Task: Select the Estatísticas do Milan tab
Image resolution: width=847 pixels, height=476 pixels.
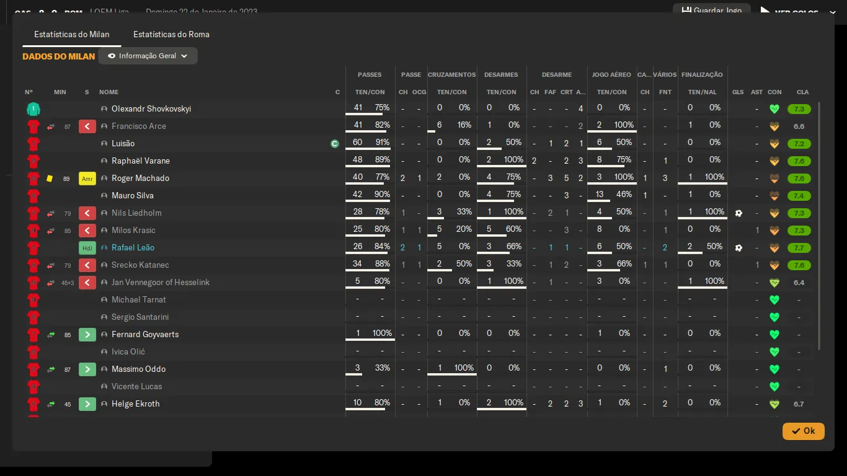Action: click(x=72, y=34)
